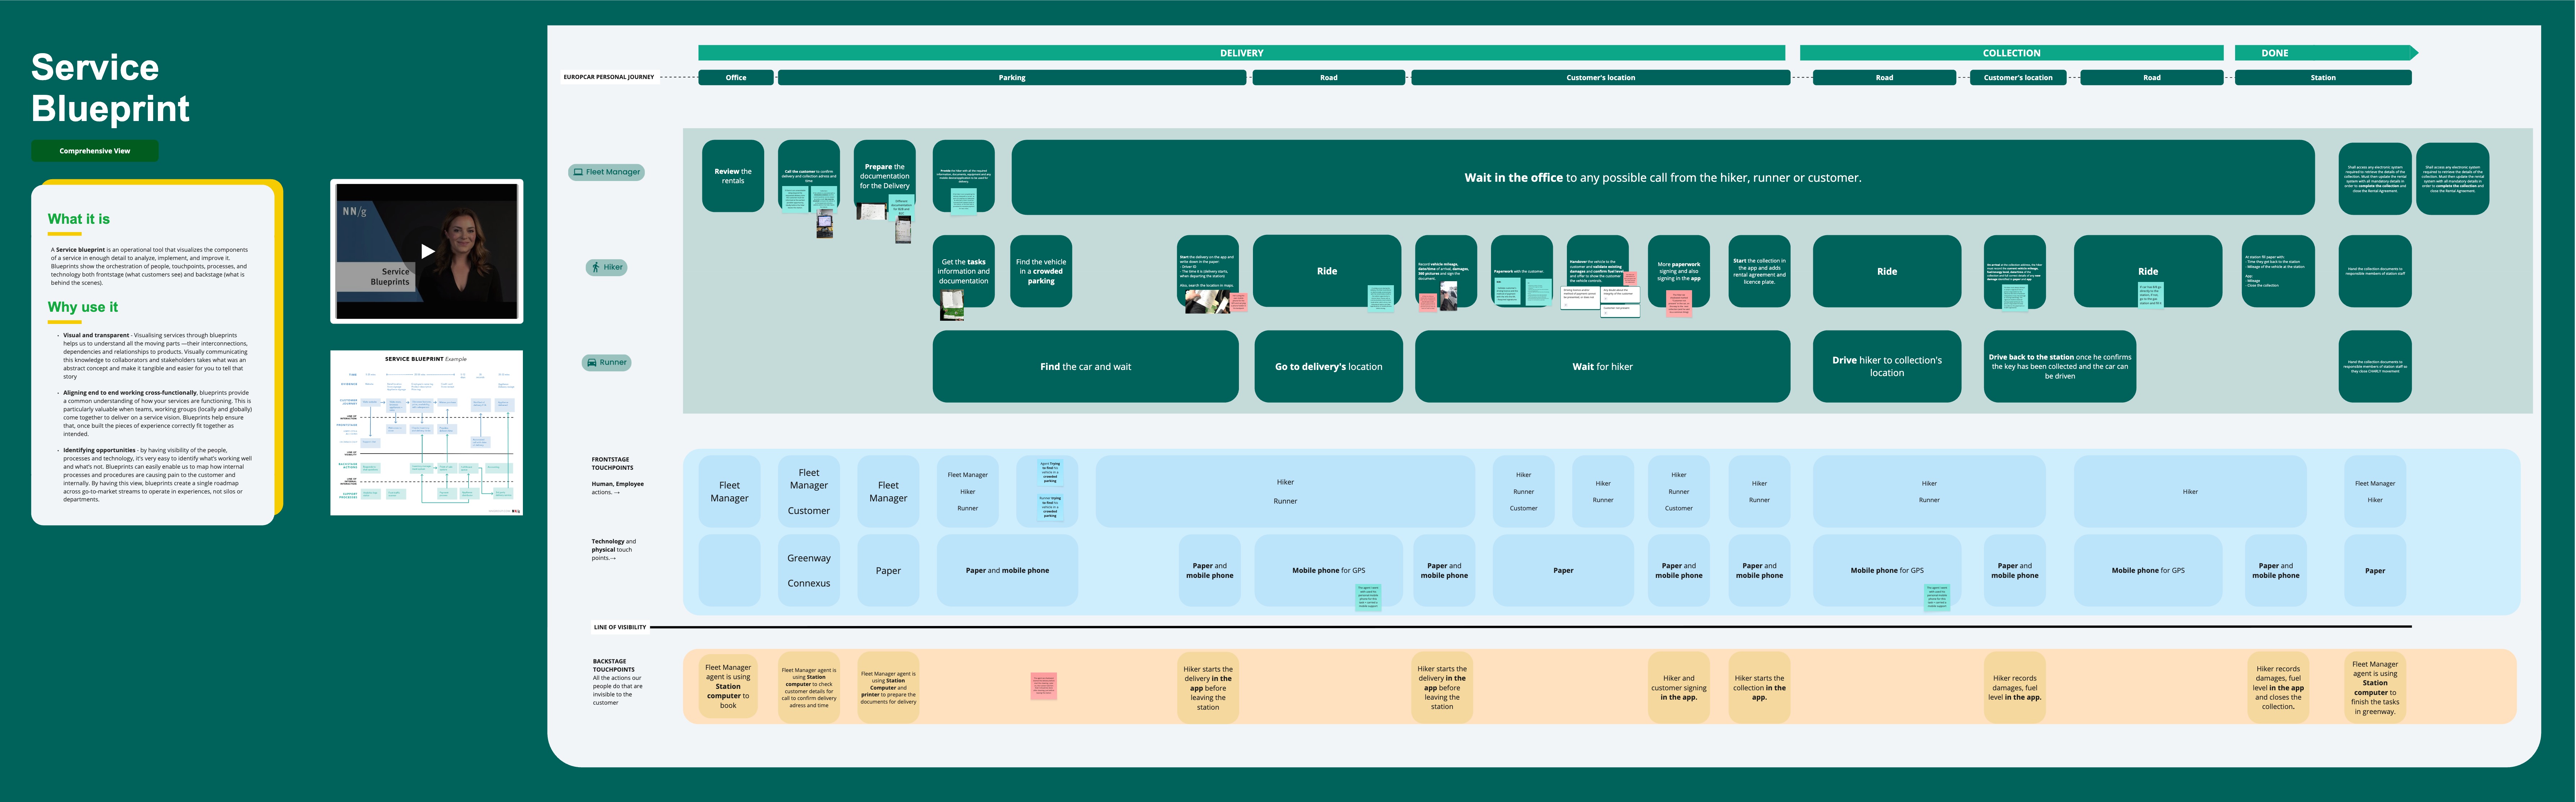Select the Drive back to the station card

[x=2060, y=367]
